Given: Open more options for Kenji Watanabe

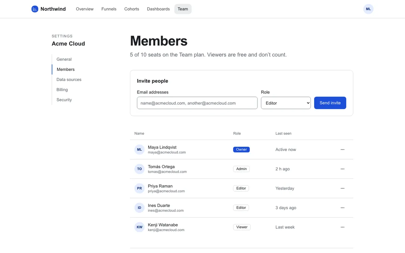Looking at the screenshot, I should 343,227.
